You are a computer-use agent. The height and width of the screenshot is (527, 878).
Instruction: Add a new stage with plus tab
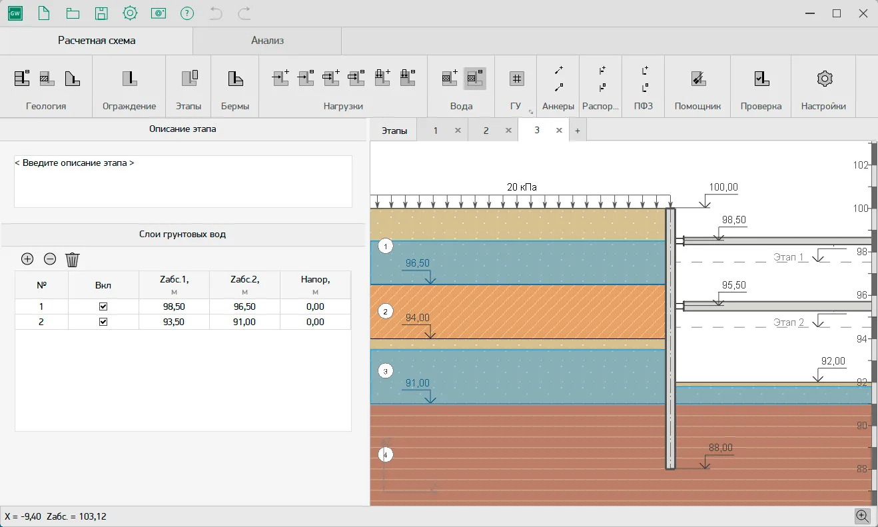click(578, 131)
